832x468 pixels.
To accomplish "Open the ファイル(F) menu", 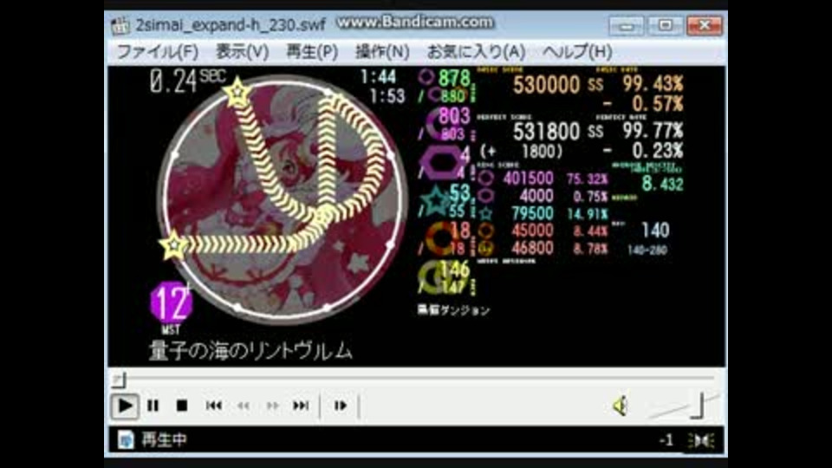I will pyautogui.click(x=157, y=52).
